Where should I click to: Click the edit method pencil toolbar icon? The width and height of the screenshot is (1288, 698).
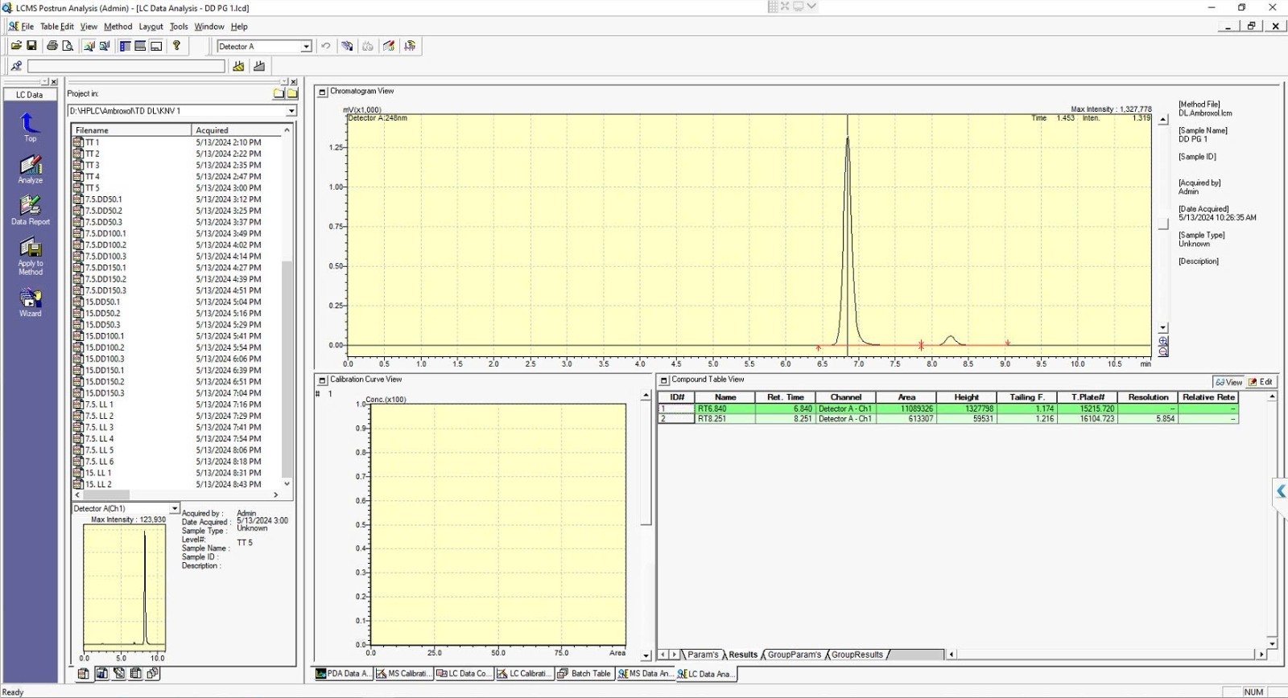pyautogui.click(x=389, y=46)
